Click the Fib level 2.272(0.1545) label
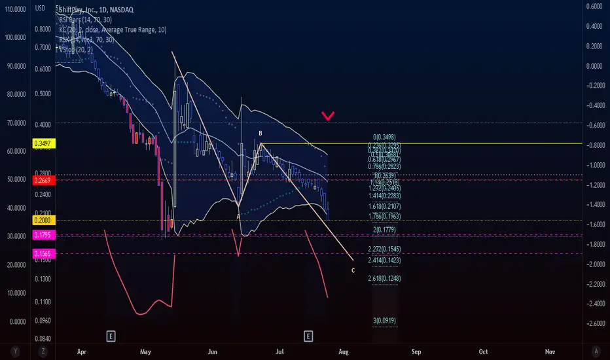Screen dimensions: 610x360 click(384, 249)
